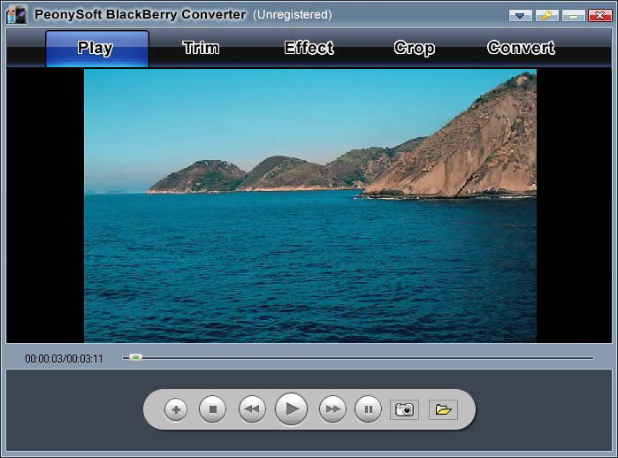The image size is (618, 458).
Task: Fast forward the video
Action: 332,409
